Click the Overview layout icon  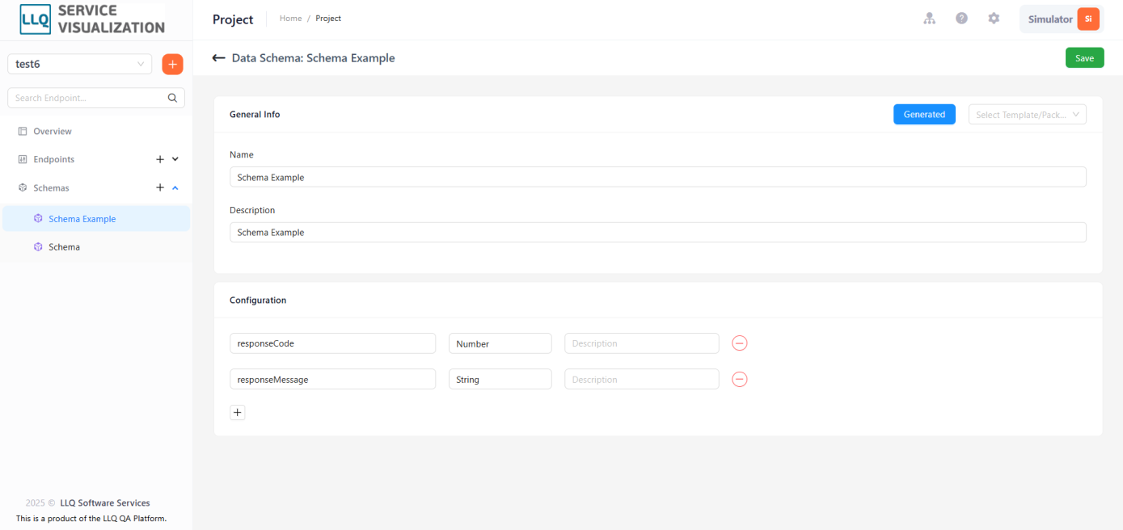point(23,131)
